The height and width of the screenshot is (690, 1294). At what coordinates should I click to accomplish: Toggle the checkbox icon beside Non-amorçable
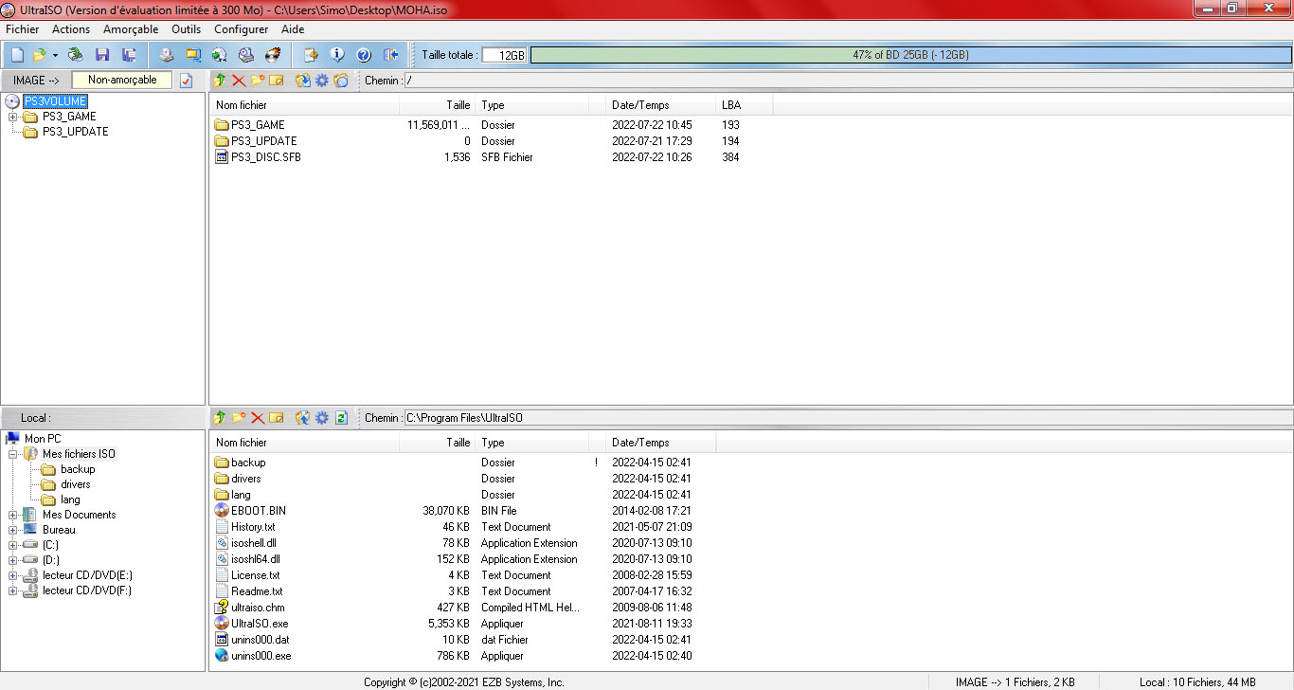click(187, 81)
